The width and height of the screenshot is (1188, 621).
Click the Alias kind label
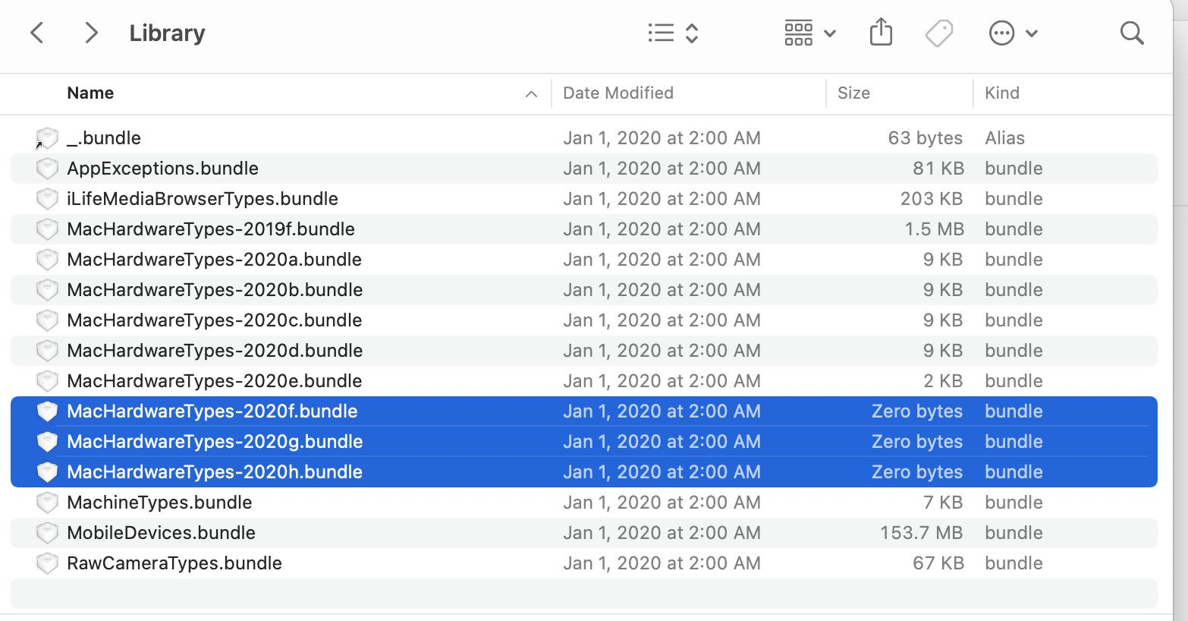(1004, 138)
